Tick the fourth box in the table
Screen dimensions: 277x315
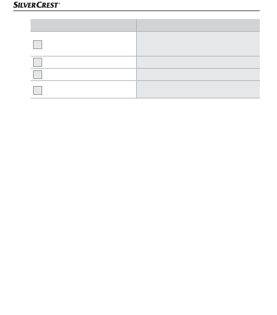coord(38,90)
